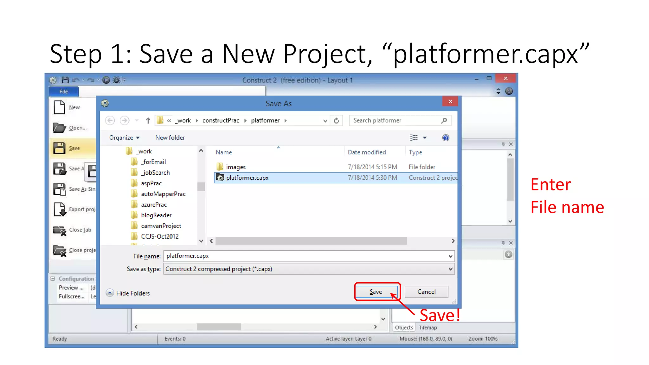Screen dimensions: 649x365
Task: Click the Debug layout bug icon in the title bar
Action: pyautogui.click(x=117, y=80)
